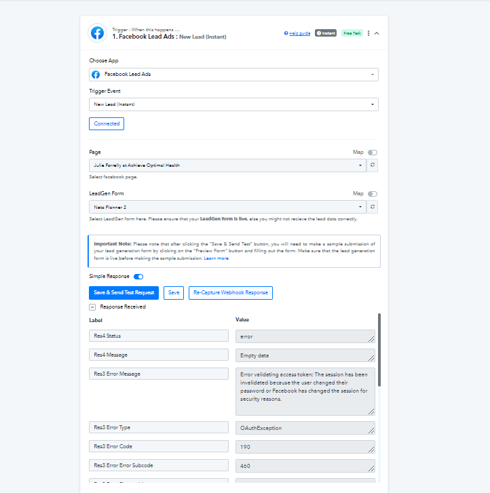This screenshot has height=493, width=490.
Task: Click resize handle on the 'error' value field
Action: click(371, 339)
